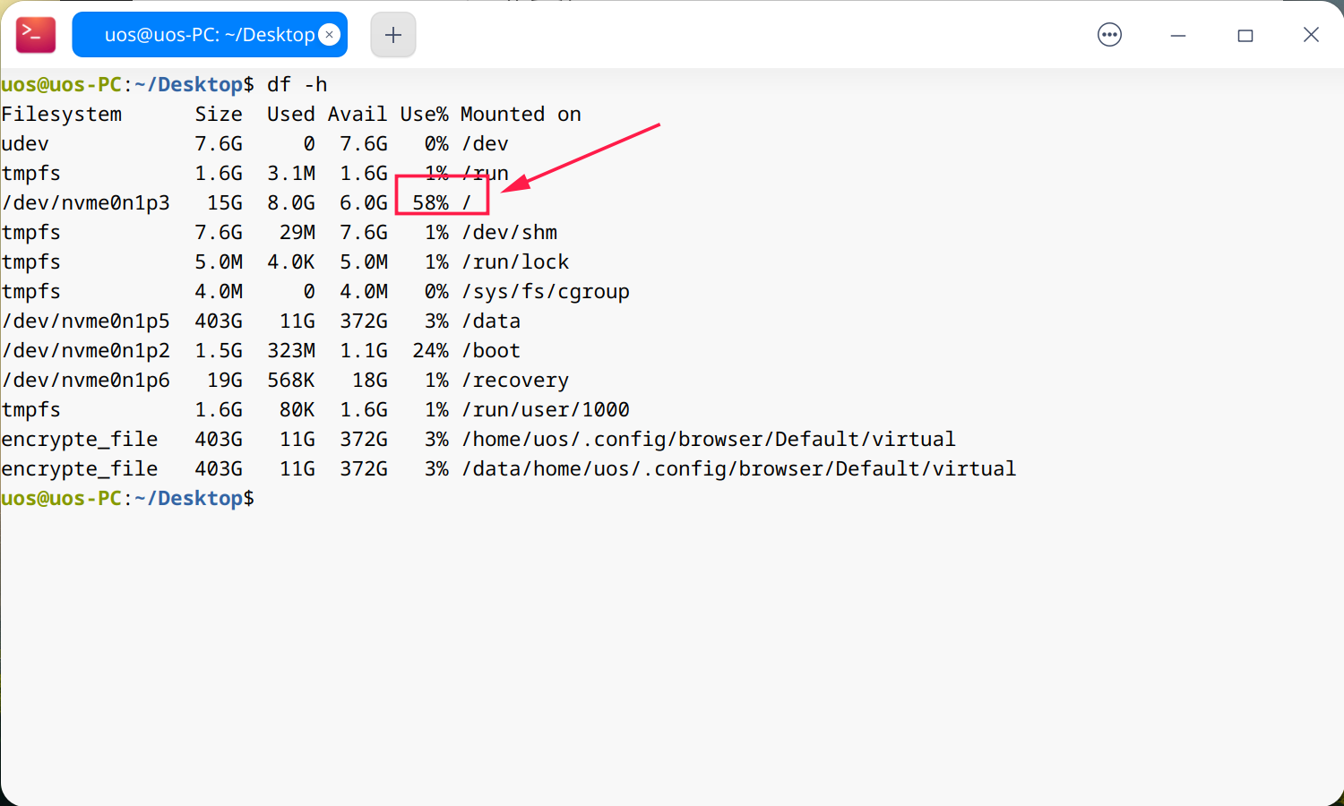Click the /dev/nvme0n1p3 filesystem entry
The width and height of the screenshot is (1344, 806).
tap(86, 203)
